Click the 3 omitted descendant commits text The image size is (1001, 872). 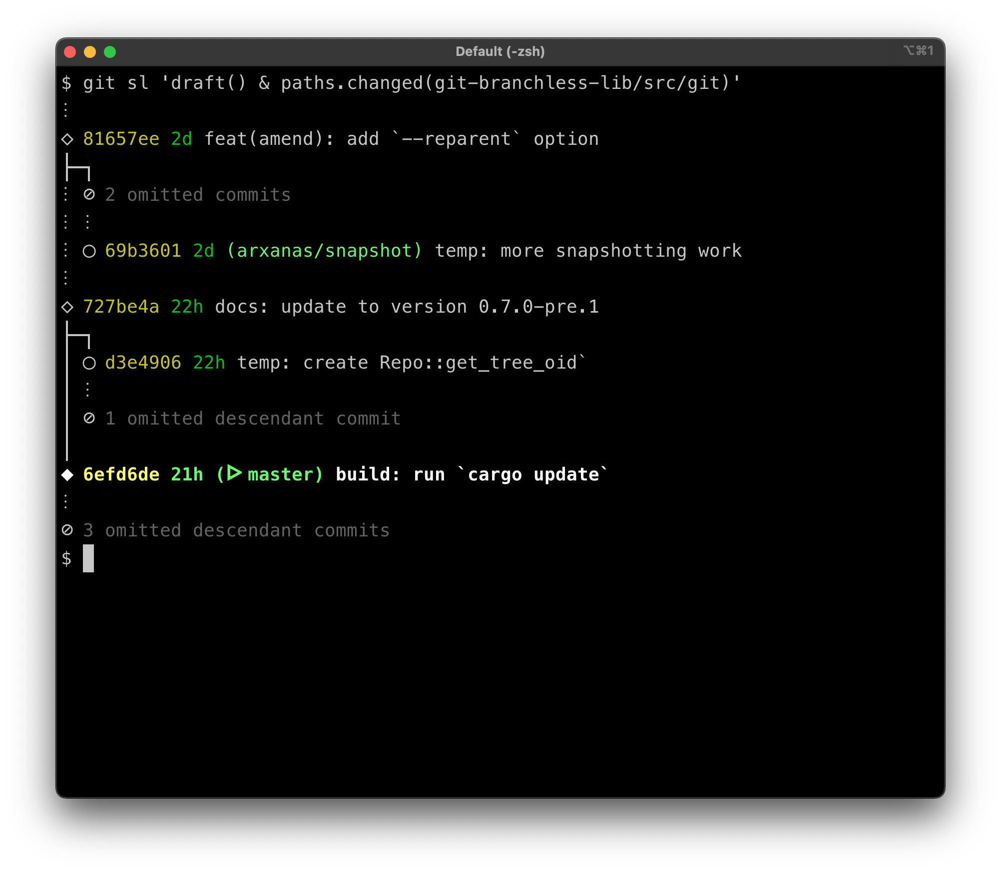(x=236, y=530)
